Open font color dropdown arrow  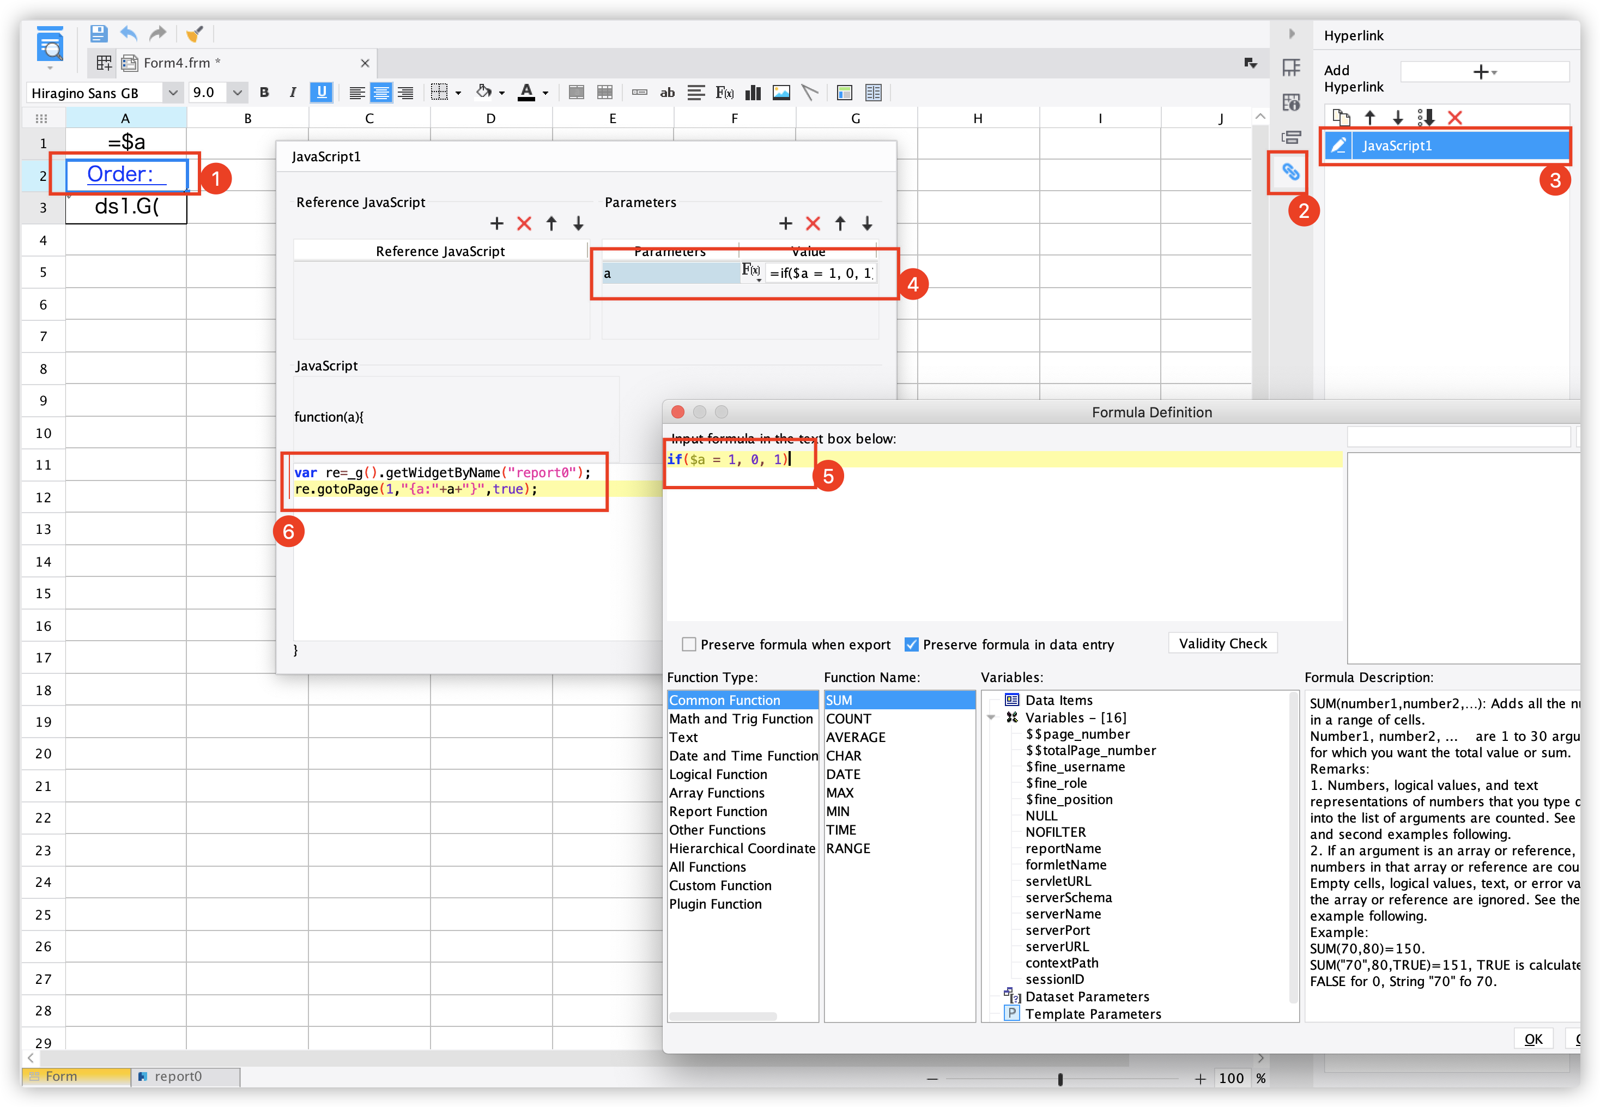pyautogui.click(x=546, y=93)
